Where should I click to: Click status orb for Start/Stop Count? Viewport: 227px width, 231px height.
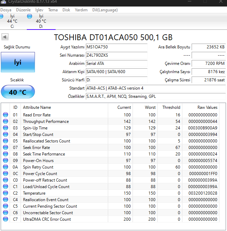5,134
